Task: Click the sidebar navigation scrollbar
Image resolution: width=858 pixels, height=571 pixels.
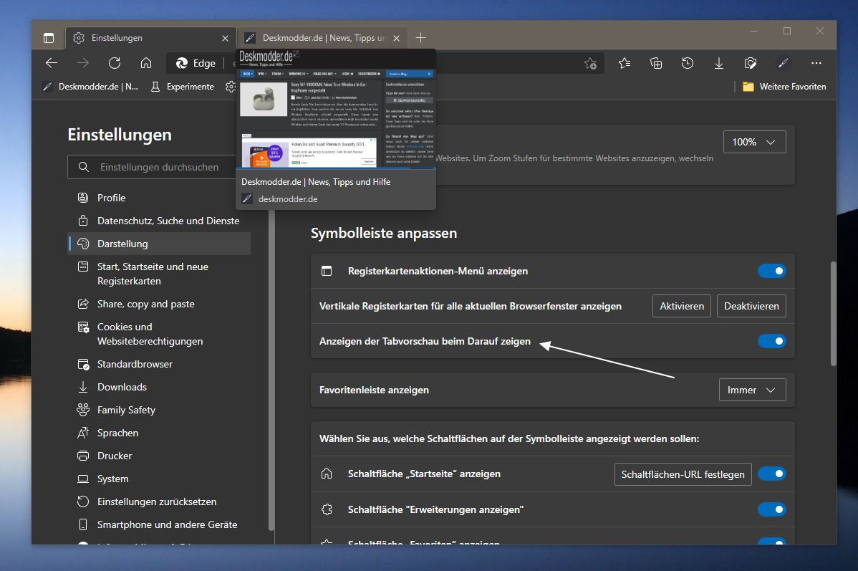Action: click(x=271, y=370)
